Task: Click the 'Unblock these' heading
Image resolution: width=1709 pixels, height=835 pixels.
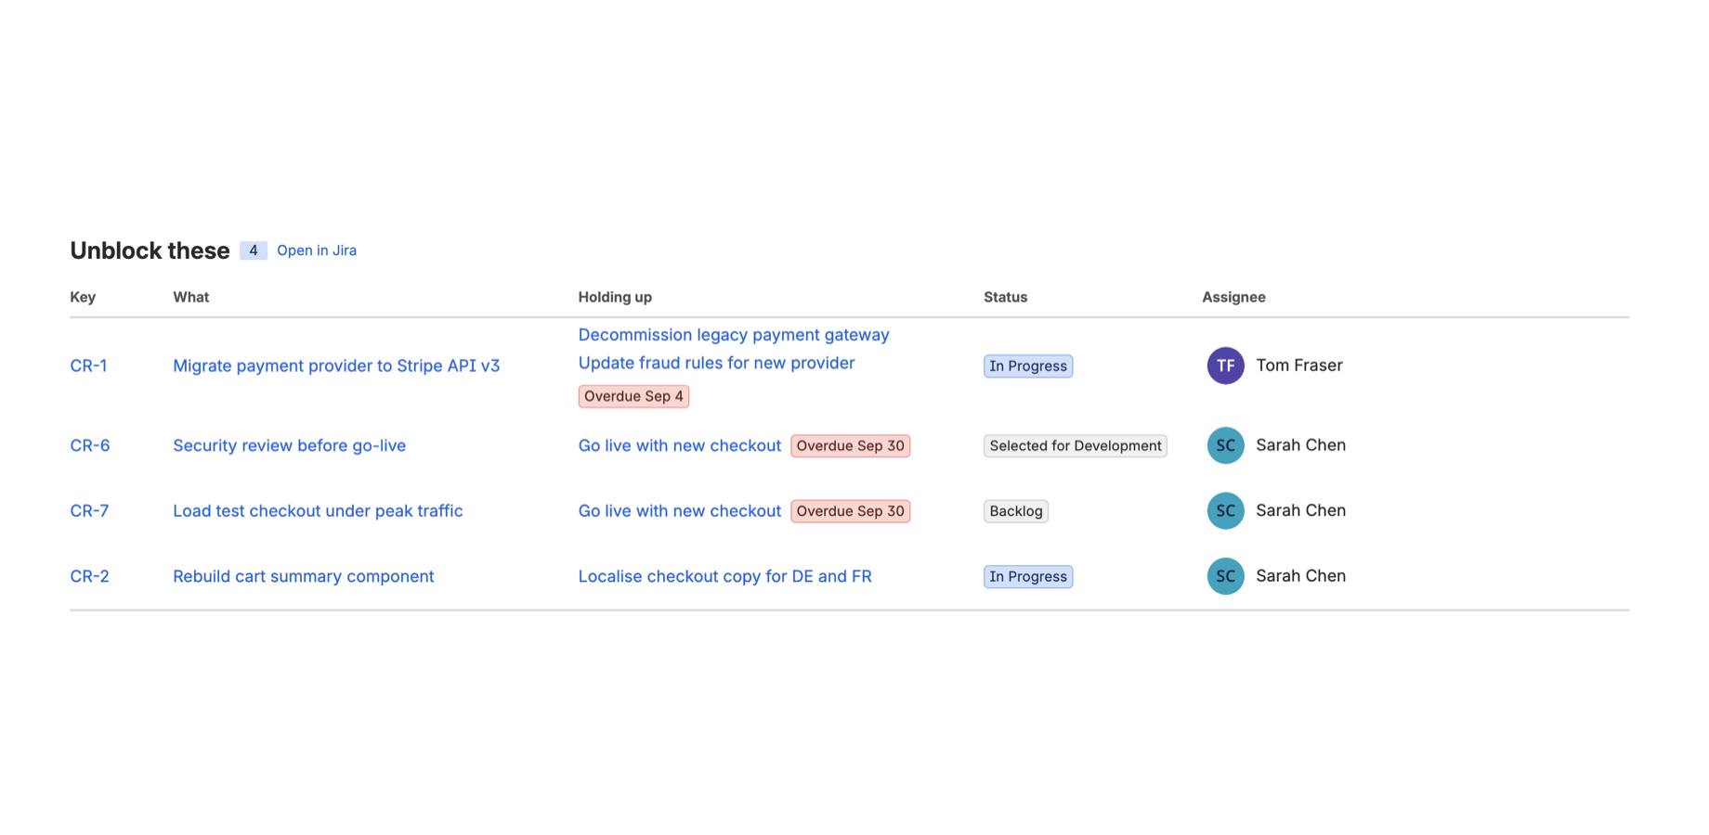Action: pyautogui.click(x=150, y=250)
